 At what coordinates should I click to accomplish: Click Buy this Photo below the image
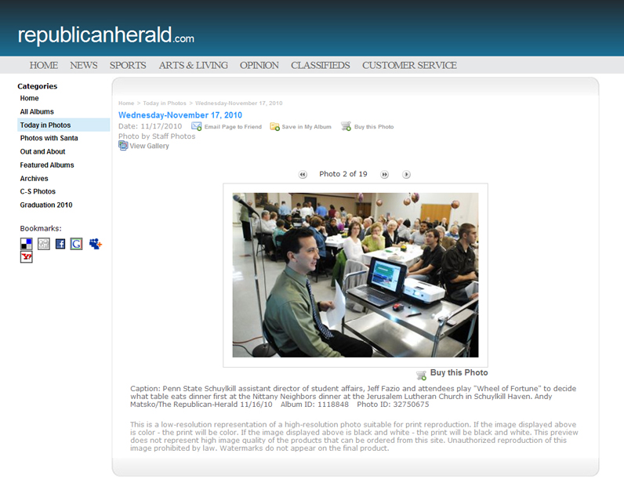458,373
